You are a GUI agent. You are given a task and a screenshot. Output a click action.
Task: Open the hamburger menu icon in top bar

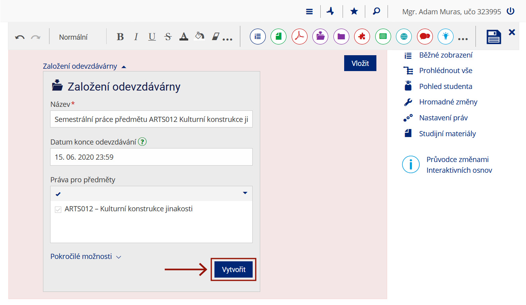(x=310, y=12)
